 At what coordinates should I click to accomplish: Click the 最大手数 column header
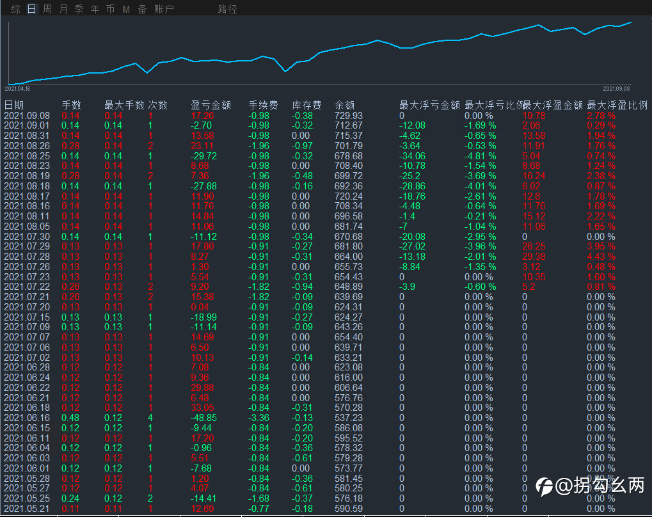coord(124,105)
